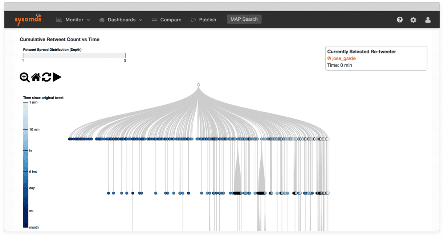Expand the Dashboards dropdown chevron
The image size is (444, 237).
click(x=141, y=20)
